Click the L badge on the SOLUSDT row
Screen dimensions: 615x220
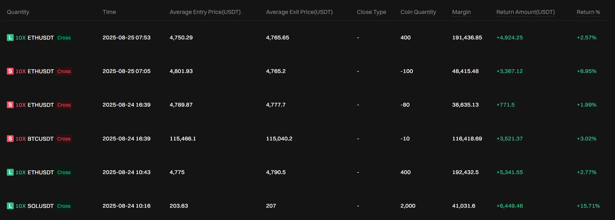click(x=10, y=206)
